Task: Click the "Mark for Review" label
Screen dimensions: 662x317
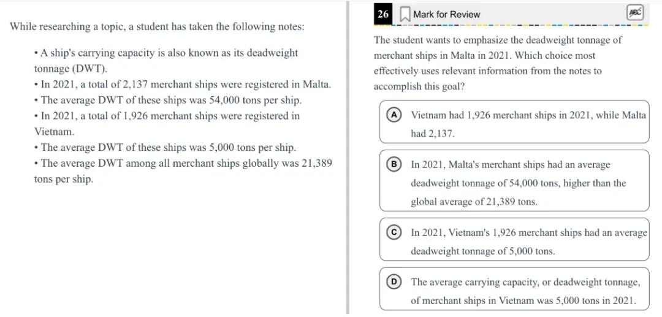Action: click(446, 14)
